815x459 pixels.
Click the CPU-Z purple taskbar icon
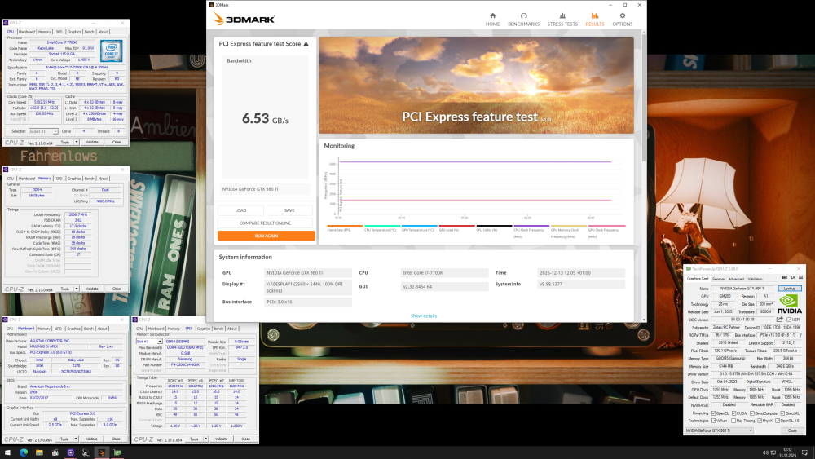71,452
